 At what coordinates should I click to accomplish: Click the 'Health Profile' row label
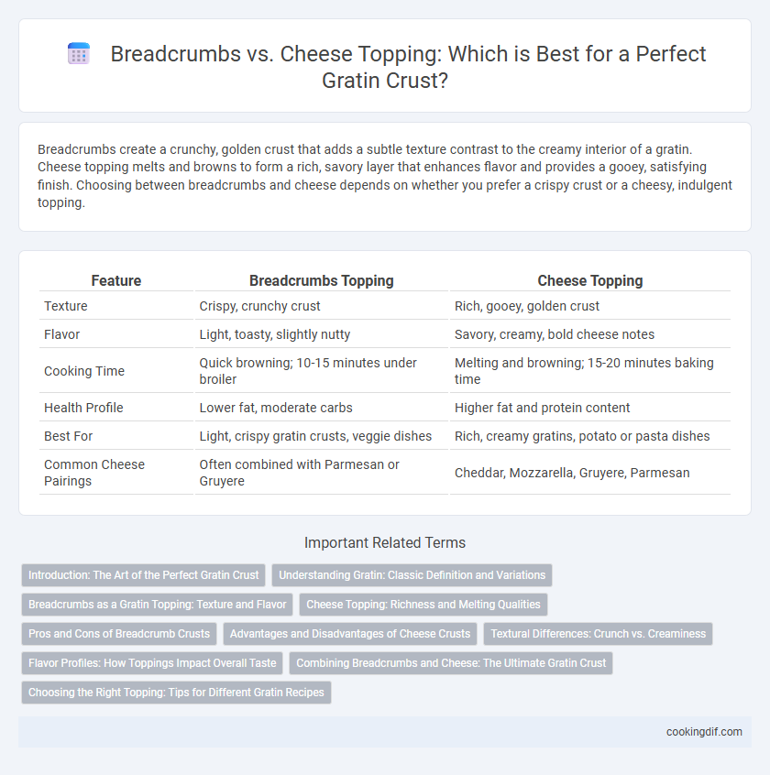click(x=83, y=408)
